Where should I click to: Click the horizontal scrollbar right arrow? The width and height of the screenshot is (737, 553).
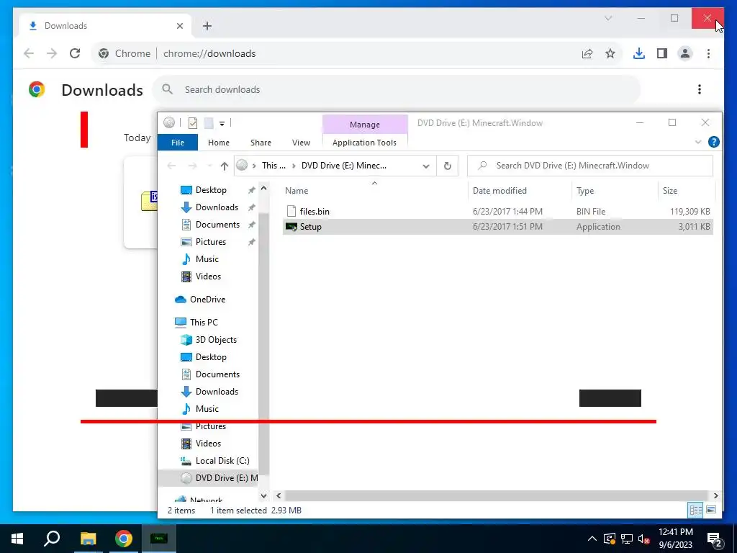pos(715,495)
